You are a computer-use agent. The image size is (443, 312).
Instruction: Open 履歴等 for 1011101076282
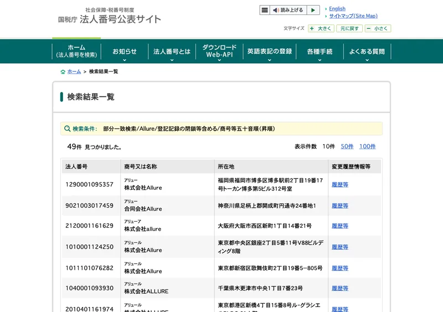tap(340, 268)
